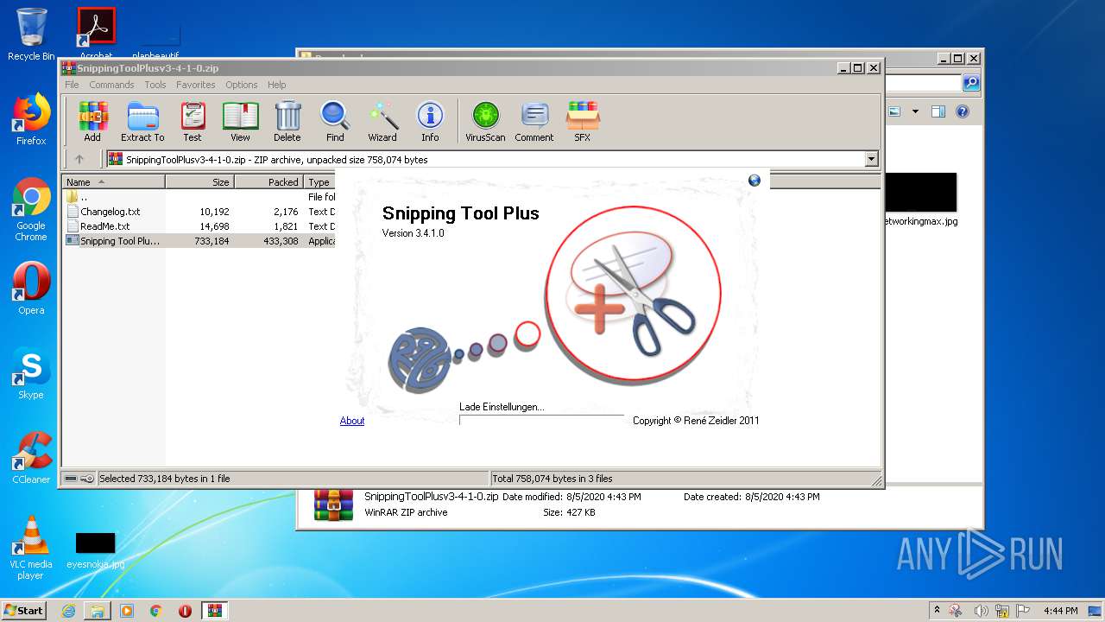Show archive Info

click(x=430, y=121)
